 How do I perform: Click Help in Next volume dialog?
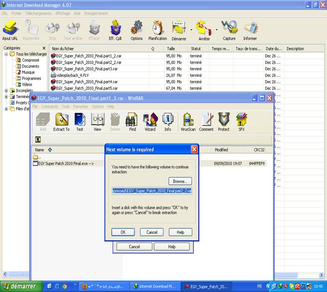tap(180, 232)
